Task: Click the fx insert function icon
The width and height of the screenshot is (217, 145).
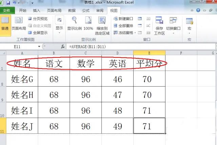Action: pos(63,47)
